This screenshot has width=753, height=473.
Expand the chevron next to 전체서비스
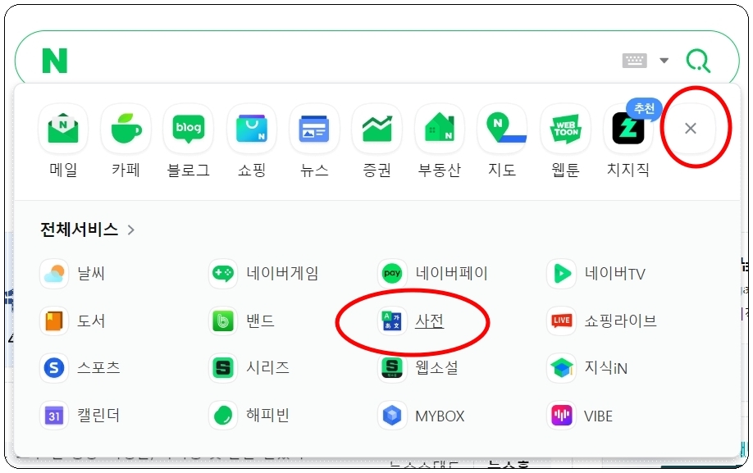pyautogui.click(x=130, y=230)
